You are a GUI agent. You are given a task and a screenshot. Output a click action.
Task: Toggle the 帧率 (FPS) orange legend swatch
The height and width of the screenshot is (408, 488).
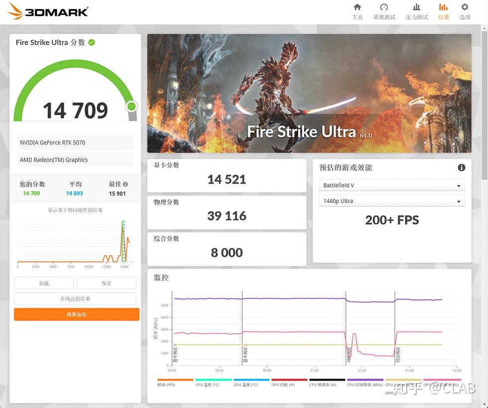point(175,380)
